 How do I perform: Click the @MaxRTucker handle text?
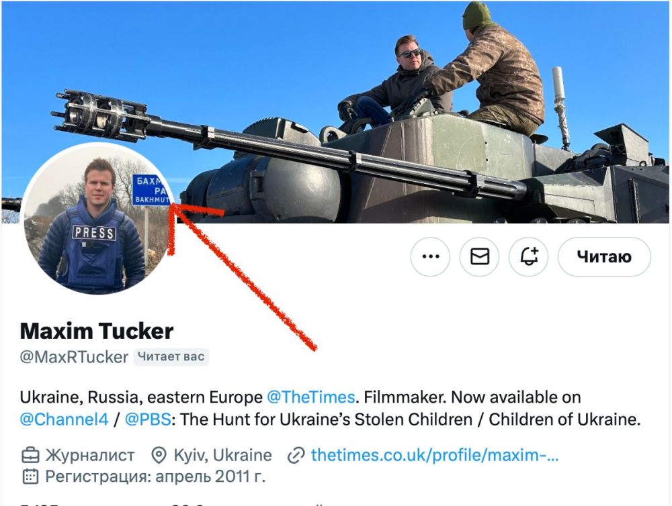pyautogui.click(x=74, y=356)
